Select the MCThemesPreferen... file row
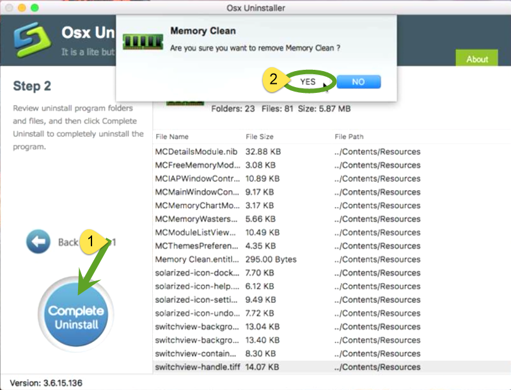511x390 pixels. (x=332, y=246)
